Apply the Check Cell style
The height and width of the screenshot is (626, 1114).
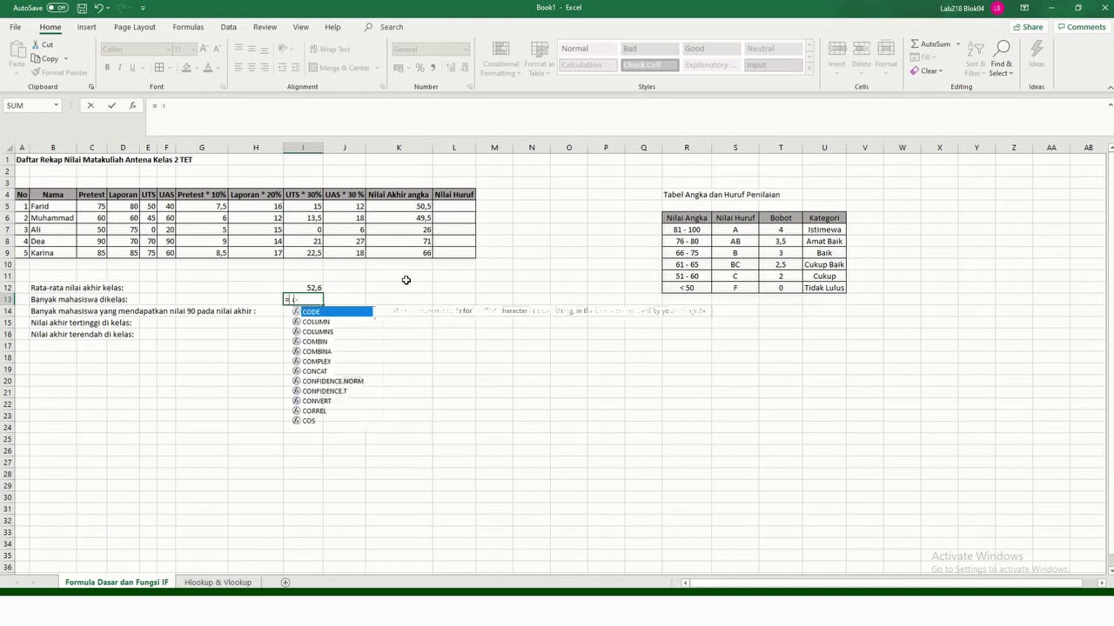(648, 65)
